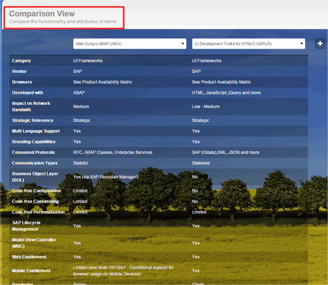Select the Browsers row label
Viewport: 328px width, 285px height.
22,82
